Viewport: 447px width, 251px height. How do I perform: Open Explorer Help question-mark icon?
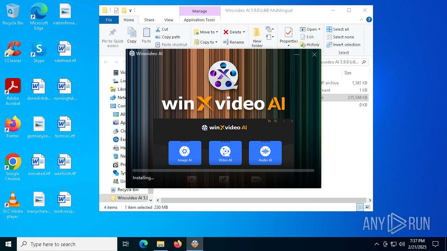point(369,20)
